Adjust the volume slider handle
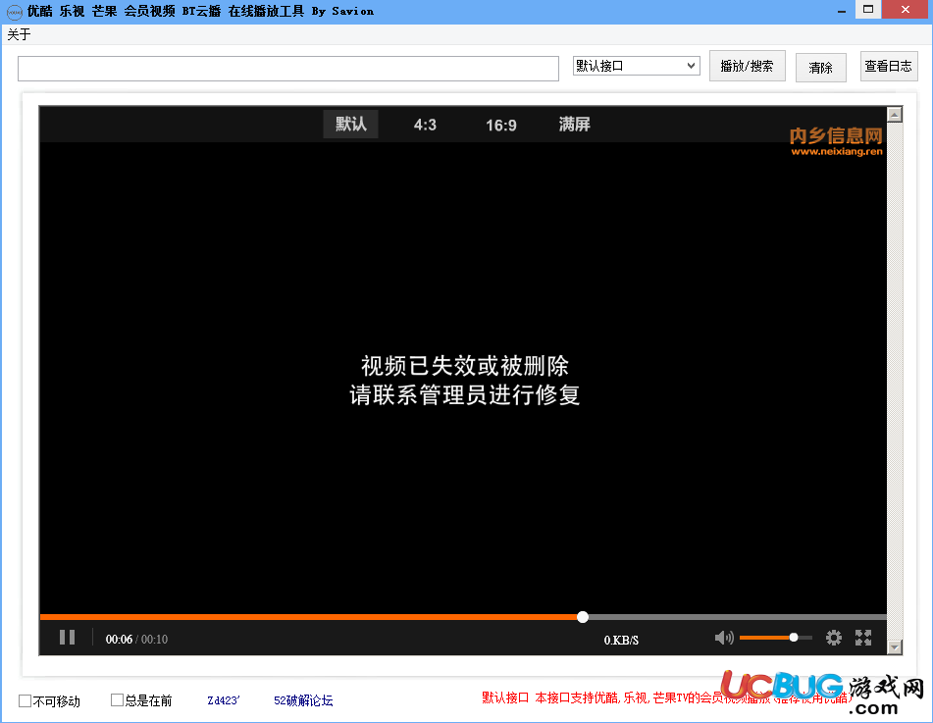This screenshot has width=933, height=723. point(793,638)
